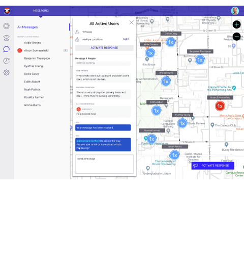Open Rosetta Farmer conversation
The height and width of the screenshot is (265, 244).
tap(34, 97)
